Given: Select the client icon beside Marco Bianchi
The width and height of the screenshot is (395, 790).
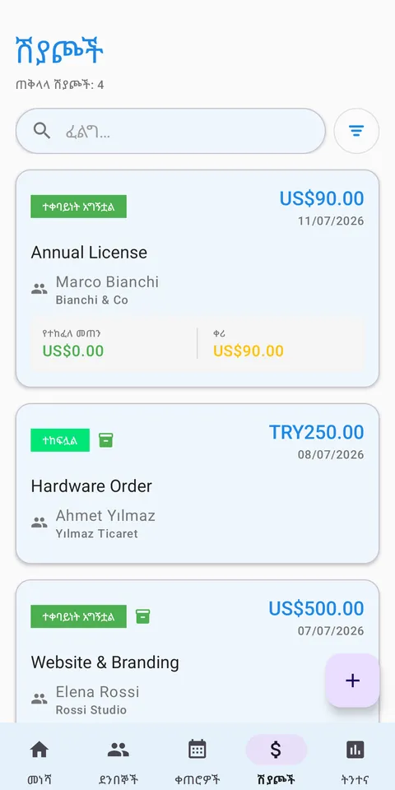Looking at the screenshot, I should tap(39, 289).
